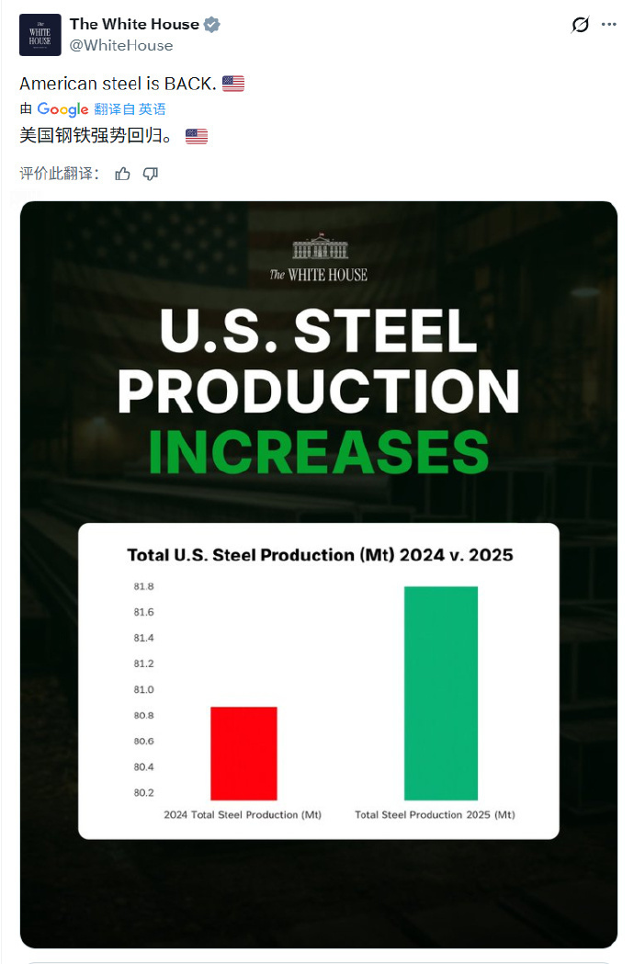
Task: Rate translation with thumbs up
Action: (123, 174)
